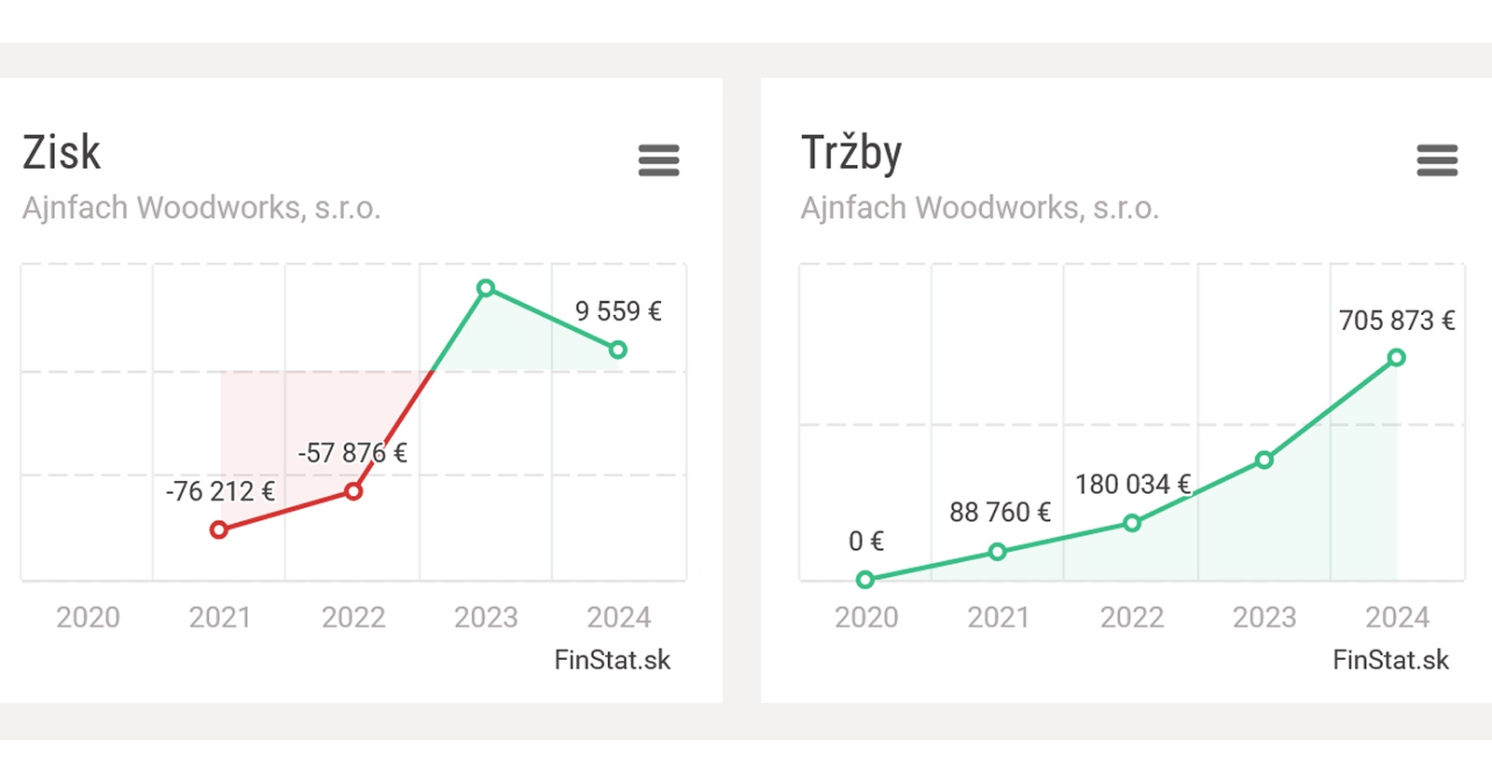Select the 2023 data point in Tržby chart
The image size is (1492, 783).
(1264, 460)
